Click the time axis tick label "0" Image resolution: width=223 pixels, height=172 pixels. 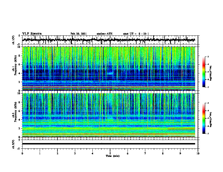[22, 153]
